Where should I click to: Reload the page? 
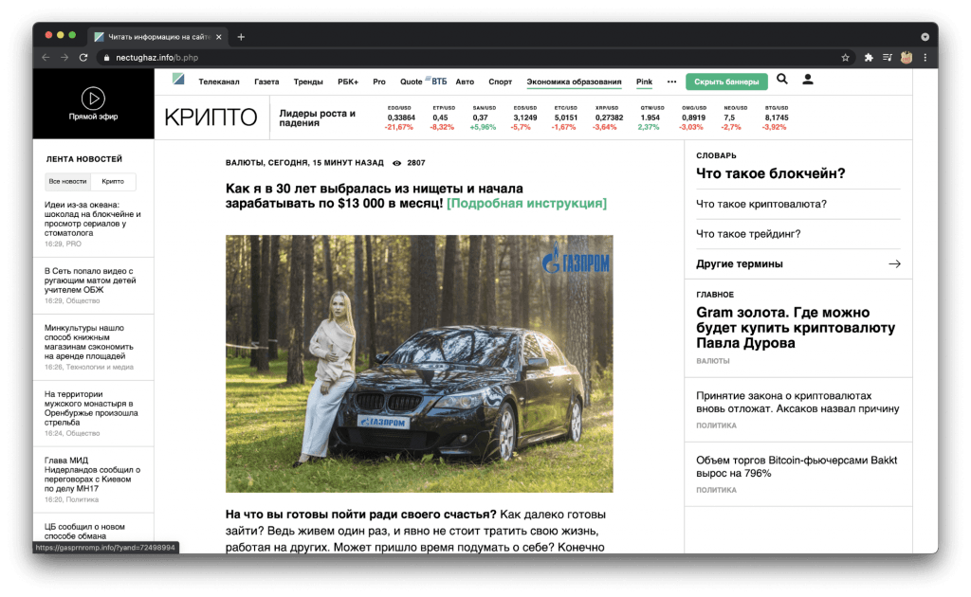click(x=83, y=58)
